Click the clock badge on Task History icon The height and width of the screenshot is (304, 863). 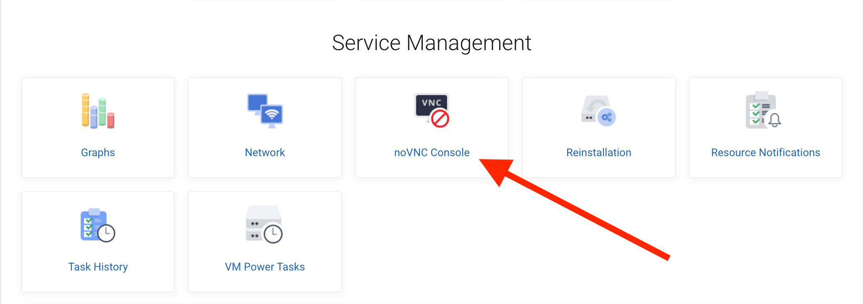click(107, 233)
